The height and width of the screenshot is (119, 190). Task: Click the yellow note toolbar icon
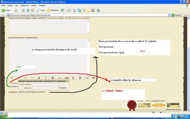[88, 10]
